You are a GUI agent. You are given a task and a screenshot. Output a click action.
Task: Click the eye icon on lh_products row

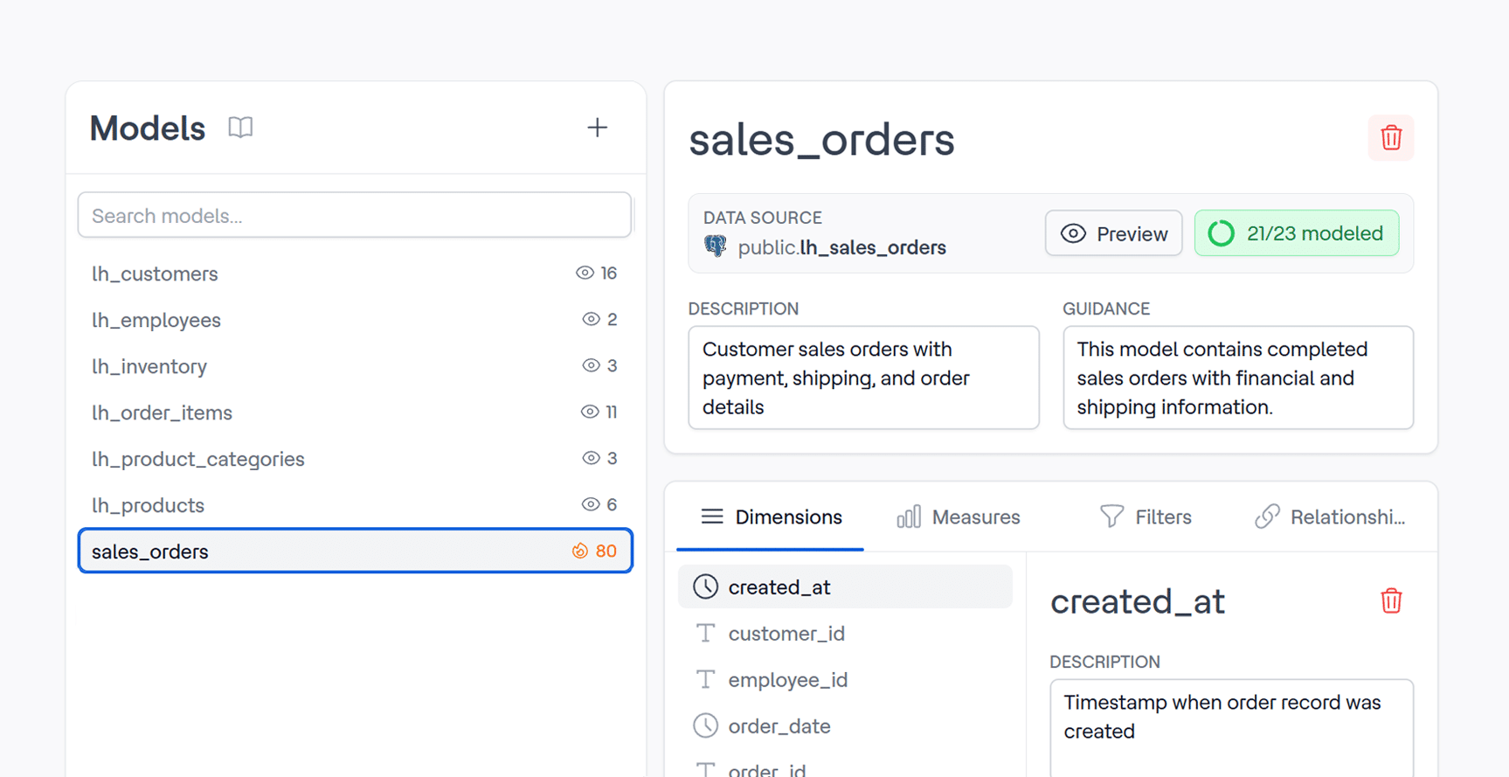point(591,504)
